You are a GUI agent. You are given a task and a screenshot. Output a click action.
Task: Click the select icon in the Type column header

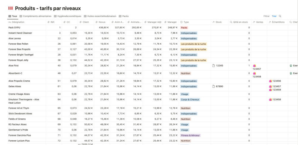pyautogui.click(x=181, y=22)
